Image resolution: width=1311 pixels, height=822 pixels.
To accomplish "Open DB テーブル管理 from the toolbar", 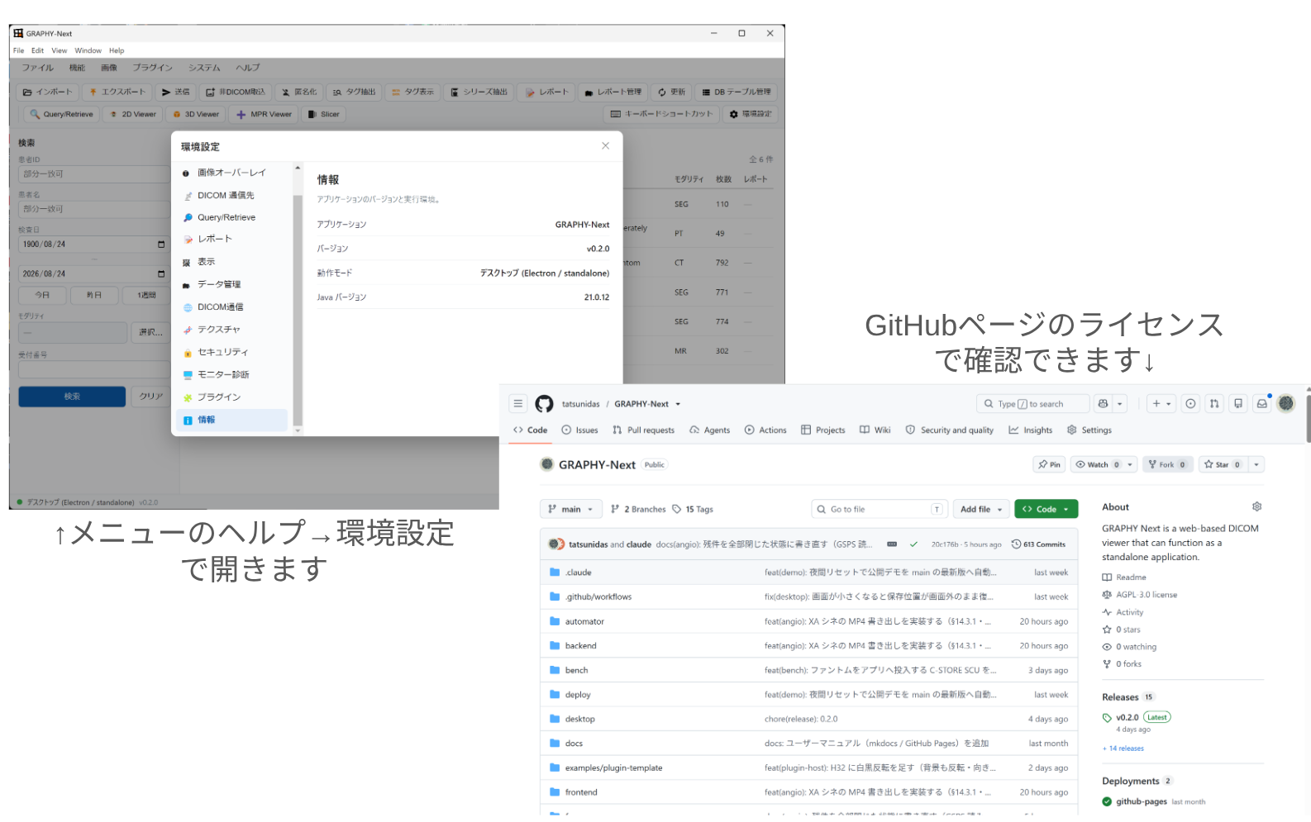I will (736, 92).
